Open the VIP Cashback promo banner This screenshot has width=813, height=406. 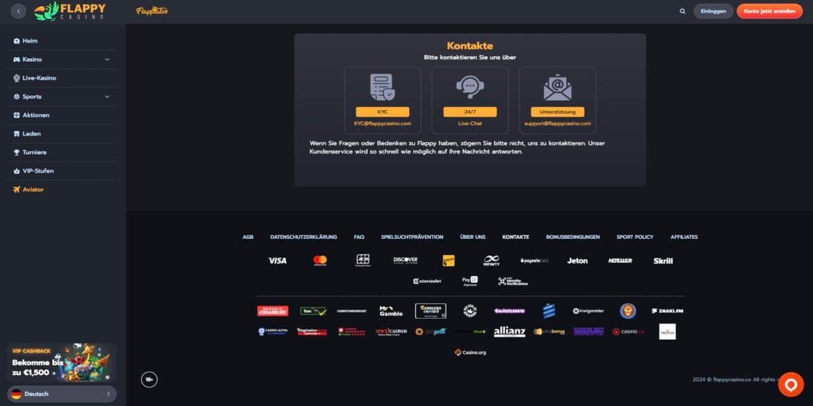coord(62,363)
